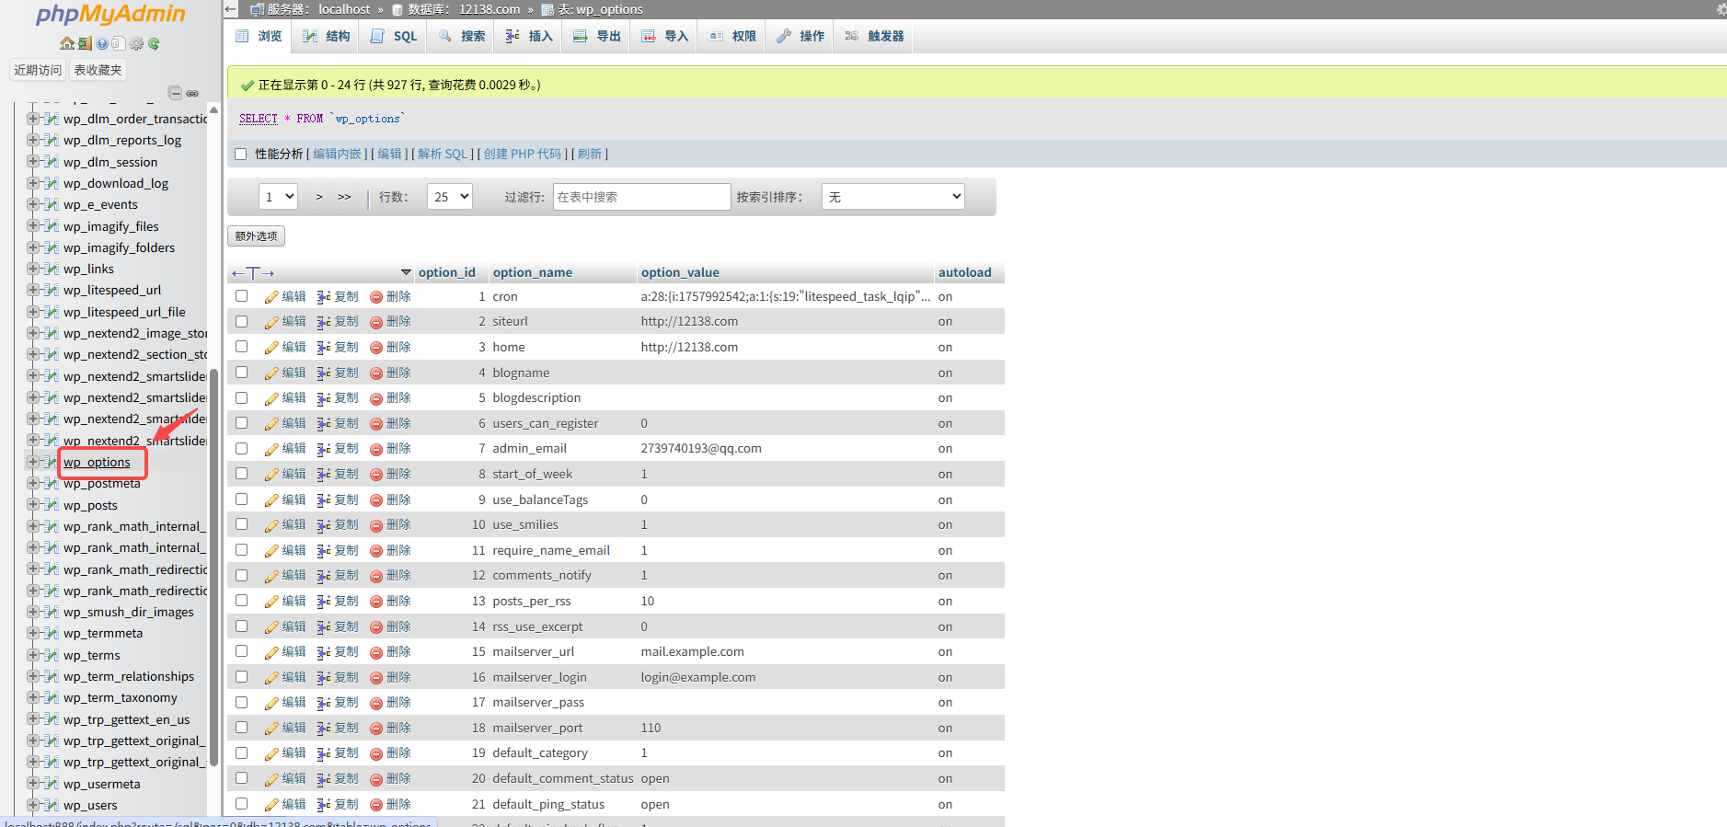Screen dimensions: 1727x827
Task: Click the phpMyAdmin home icon
Action: pyautogui.click(x=66, y=43)
